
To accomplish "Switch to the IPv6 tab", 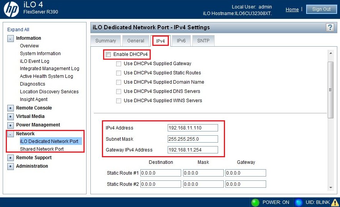I will 181,41.
